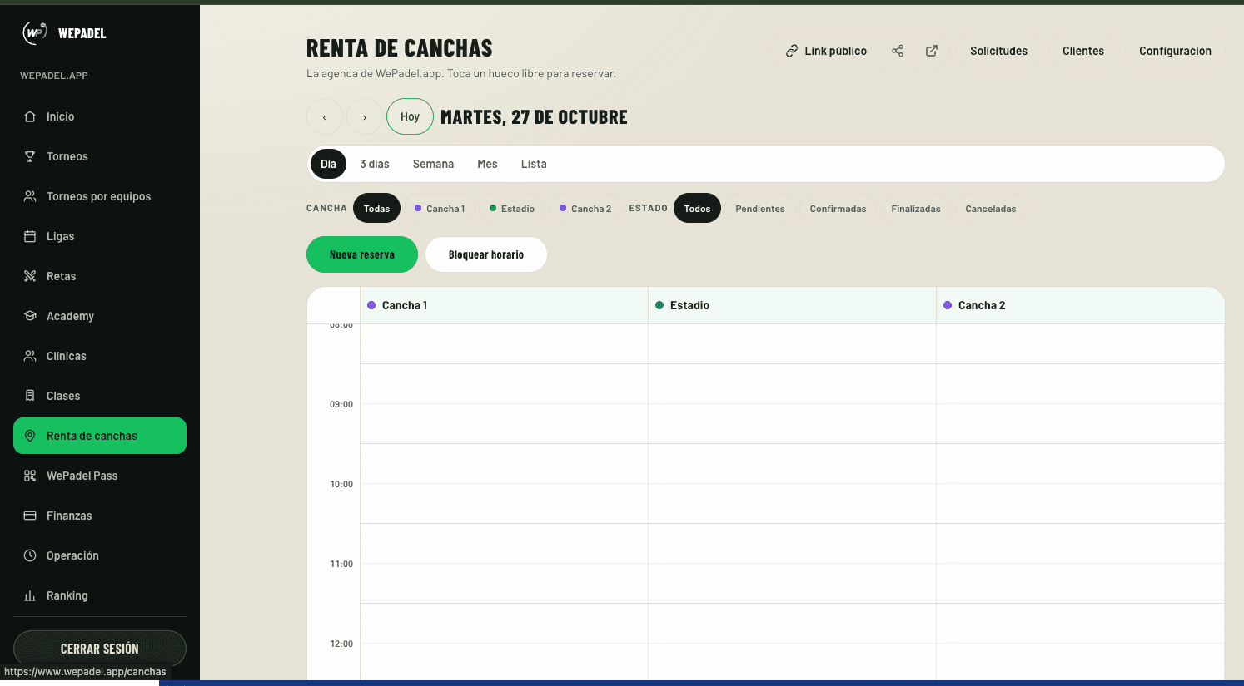This screenshot has width=1244, height=686.
Task: Jump to today with Hoy button
Action: (410, 116)
